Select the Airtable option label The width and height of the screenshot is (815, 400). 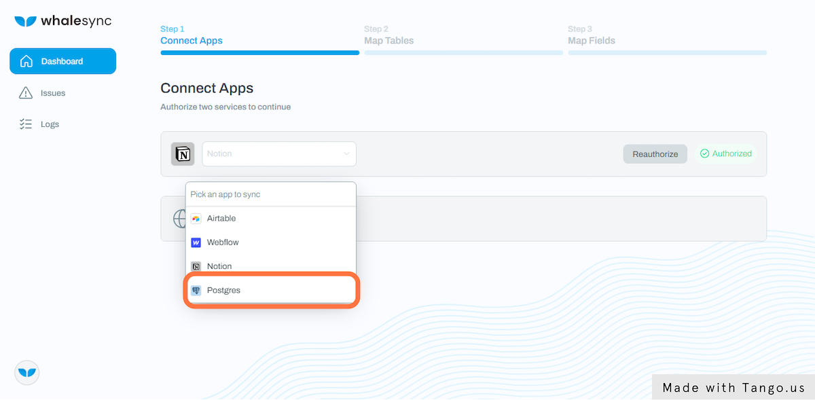pyautogui.click(x=221, y=219)
